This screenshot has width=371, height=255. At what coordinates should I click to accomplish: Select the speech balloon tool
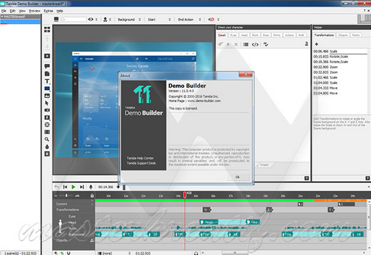coord(47,66)
